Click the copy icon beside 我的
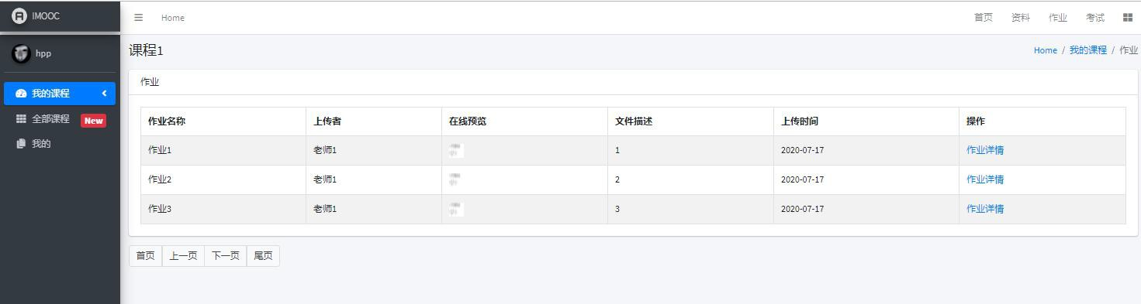1141x304 pixels. pyautogui.click(x=21, y=144)
